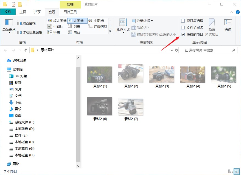Open Group by (分组依据) dropdown
The width and height of the screenshot is (241, 175).
142,21
